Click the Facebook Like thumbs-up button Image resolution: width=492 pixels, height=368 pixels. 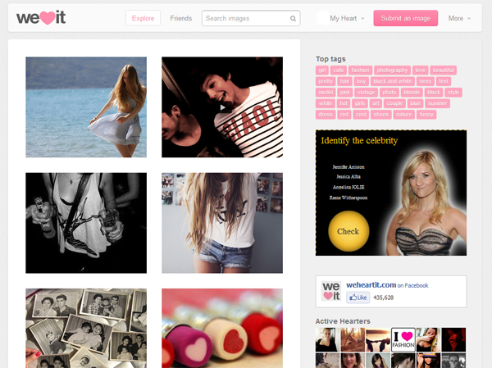(x=358, y=298)
